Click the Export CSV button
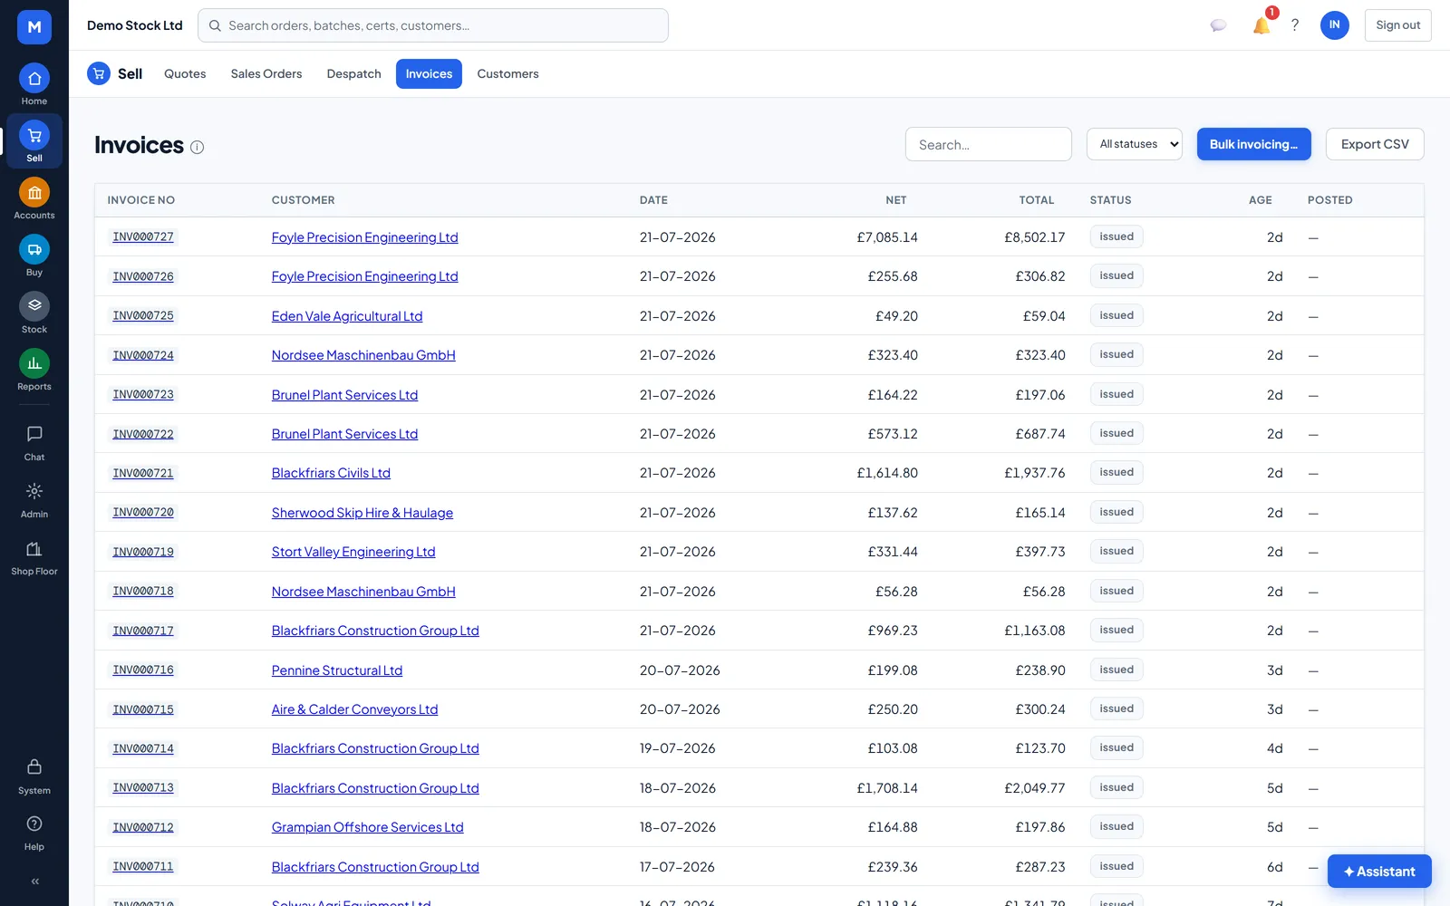1450x906 pixels. (1375, 144)
